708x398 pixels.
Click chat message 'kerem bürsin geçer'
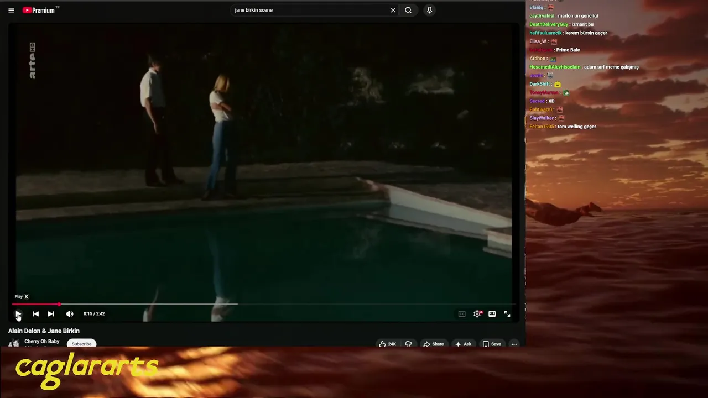[586, 33]
